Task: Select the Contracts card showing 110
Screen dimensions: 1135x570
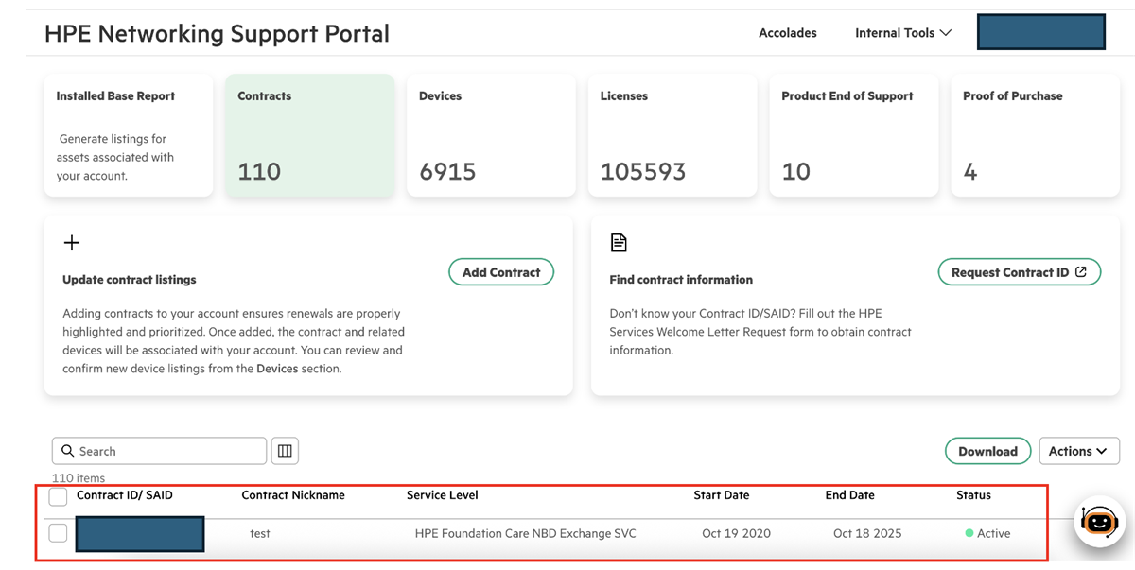Action: coord(310,135)
